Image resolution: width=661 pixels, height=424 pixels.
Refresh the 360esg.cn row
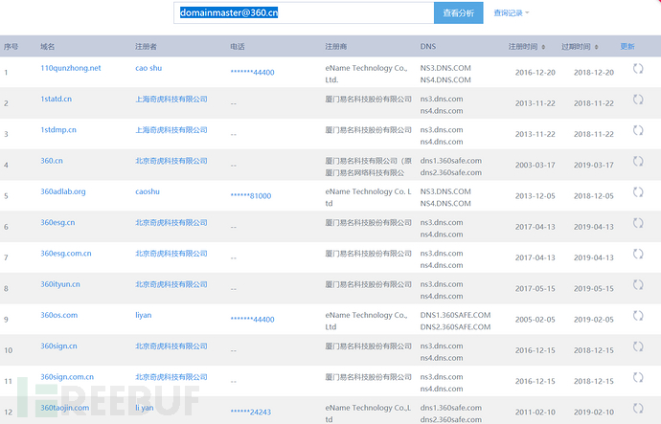638,223
